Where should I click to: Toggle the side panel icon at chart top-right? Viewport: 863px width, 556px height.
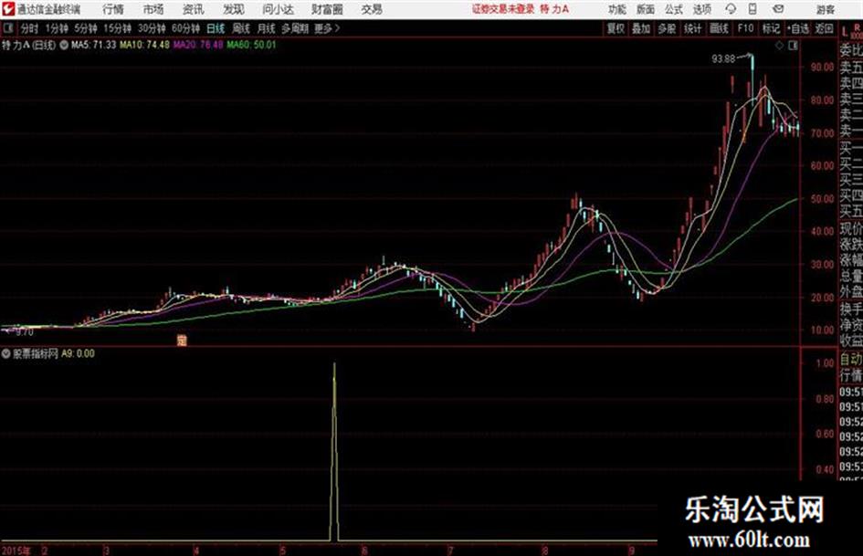pyautogui.click(x=793, y=46)
